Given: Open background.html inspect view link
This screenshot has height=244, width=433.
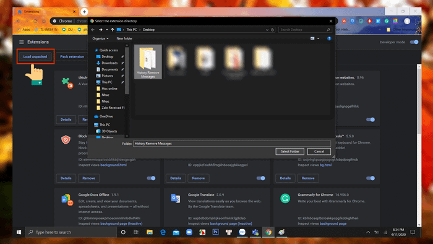Looking at the screenshot, I should [x=113, y=165].
